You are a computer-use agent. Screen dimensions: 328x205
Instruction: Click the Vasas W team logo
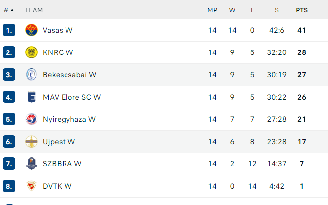click(x=31, y=30)
